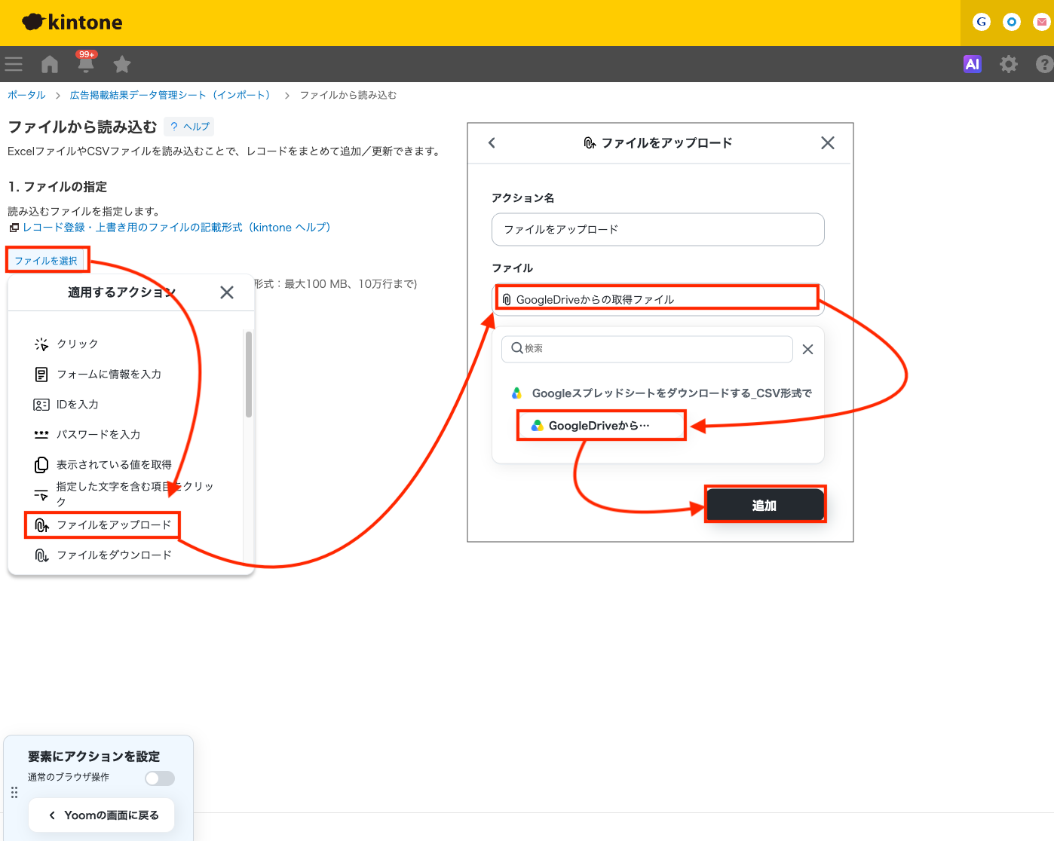Open the hamburger menu icon
1054x841 pixels.
[14, 64]
